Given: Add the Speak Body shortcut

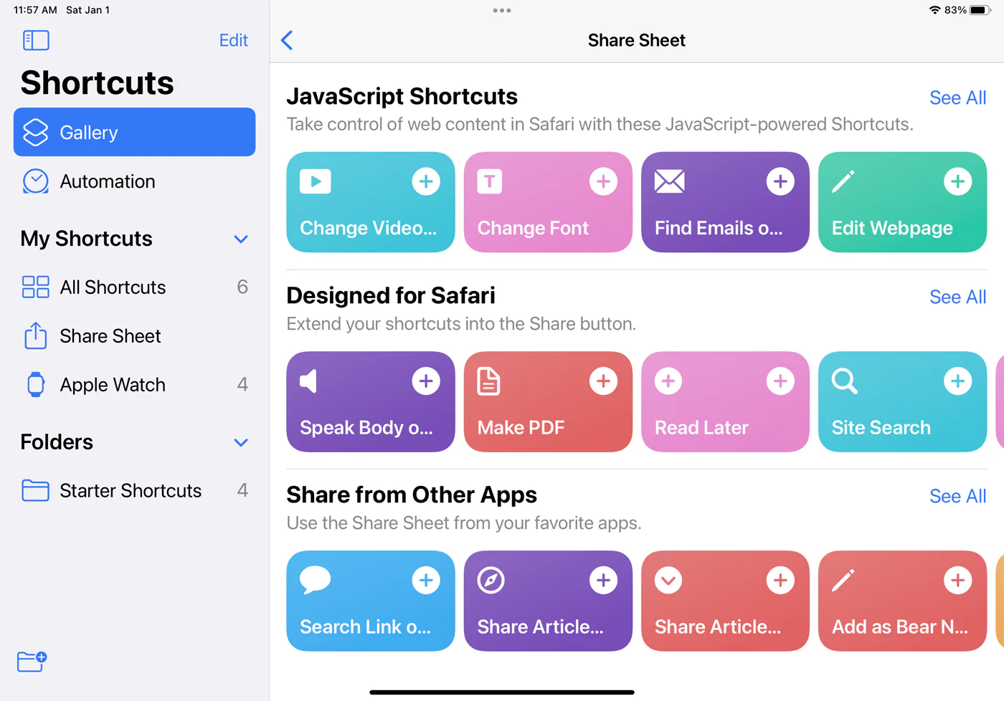Looking at the screenshot, I should click(x=426, y=381).
